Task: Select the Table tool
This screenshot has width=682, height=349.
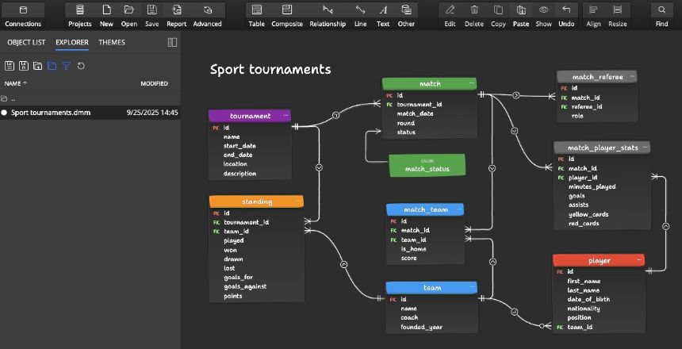Action: click(257, 16)
